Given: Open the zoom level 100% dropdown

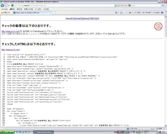Looking at the screenshot, I should tap(160, 129).
